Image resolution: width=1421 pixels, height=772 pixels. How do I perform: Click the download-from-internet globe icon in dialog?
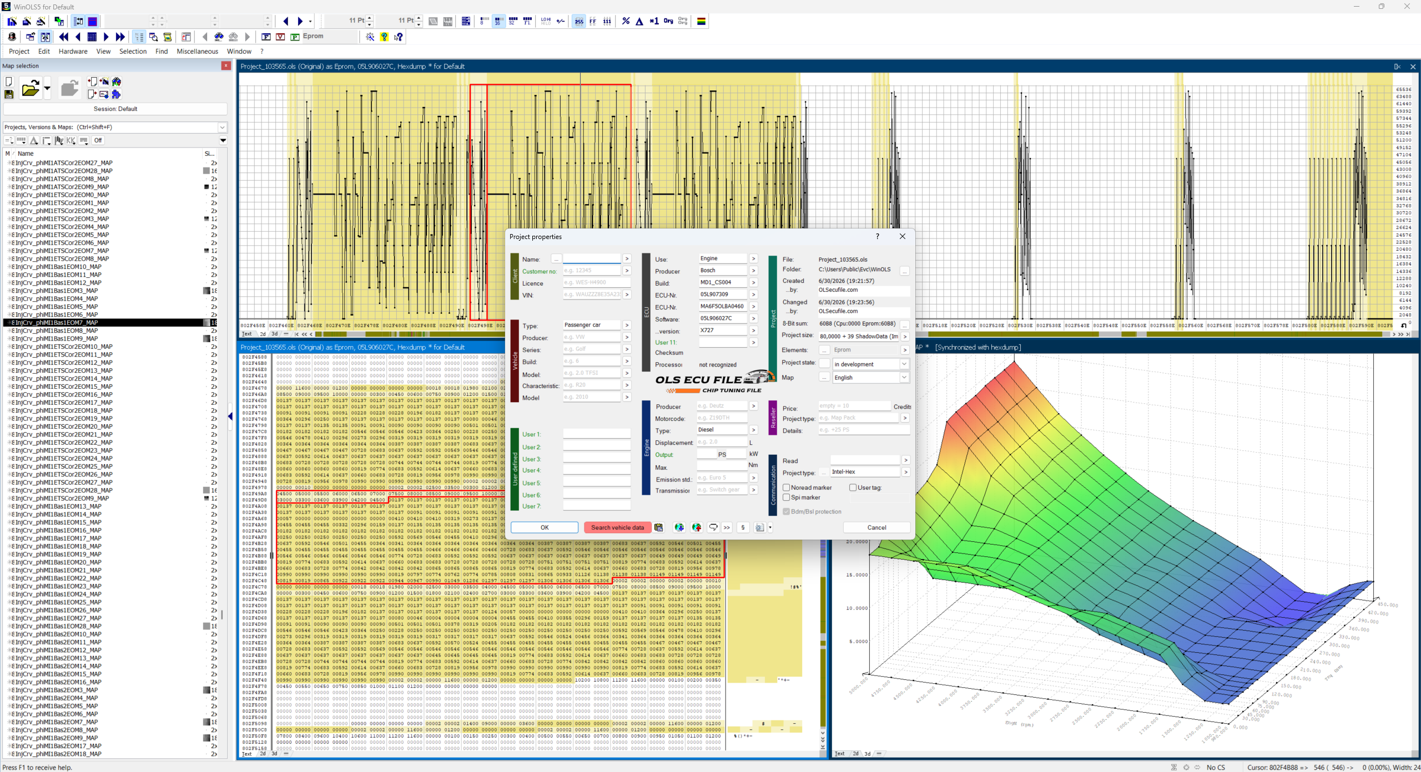679,527
